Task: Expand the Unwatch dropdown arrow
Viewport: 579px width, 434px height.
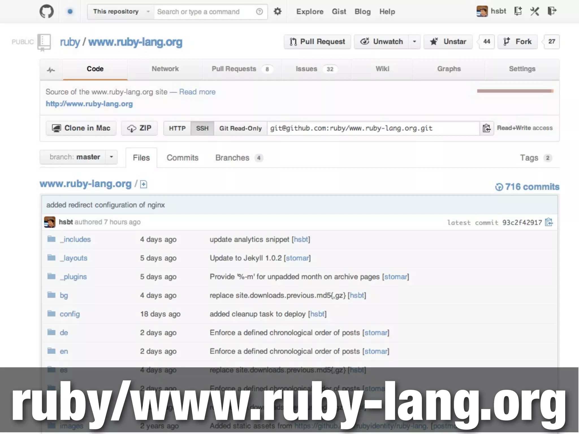Action: tap(414, 42)
